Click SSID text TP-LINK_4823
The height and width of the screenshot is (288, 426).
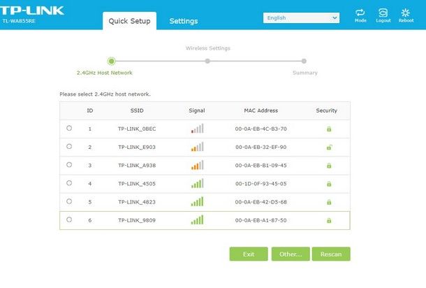[137, 202]
